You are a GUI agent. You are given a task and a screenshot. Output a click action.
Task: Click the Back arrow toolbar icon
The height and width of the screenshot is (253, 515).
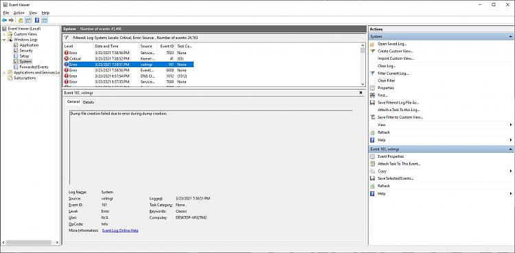click(x=4, y=21)
